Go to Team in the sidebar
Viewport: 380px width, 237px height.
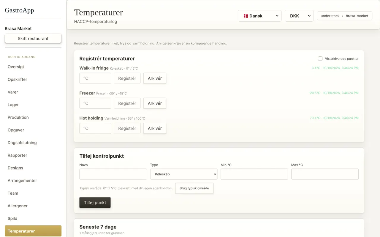tap(33, 193)
